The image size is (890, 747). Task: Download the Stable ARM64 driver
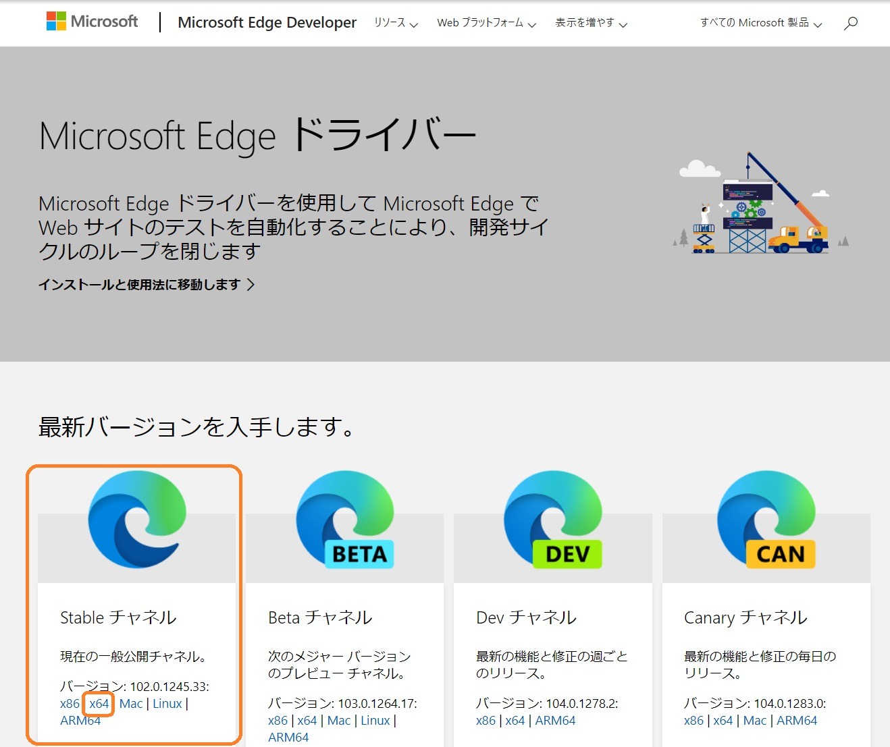pos(80,721)
